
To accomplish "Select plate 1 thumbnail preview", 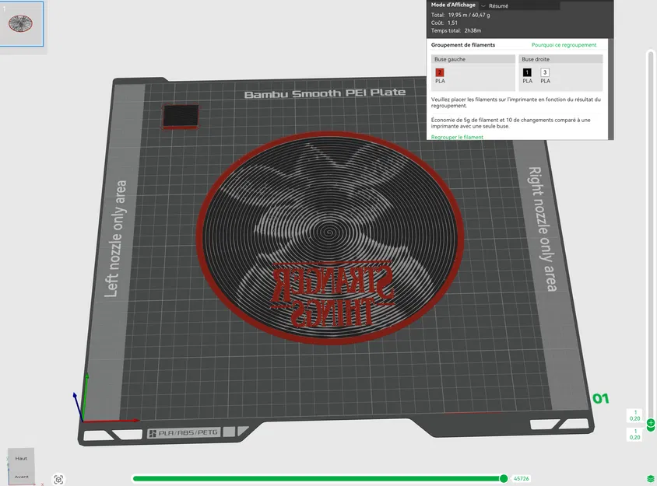I will [x=21, y=23].
